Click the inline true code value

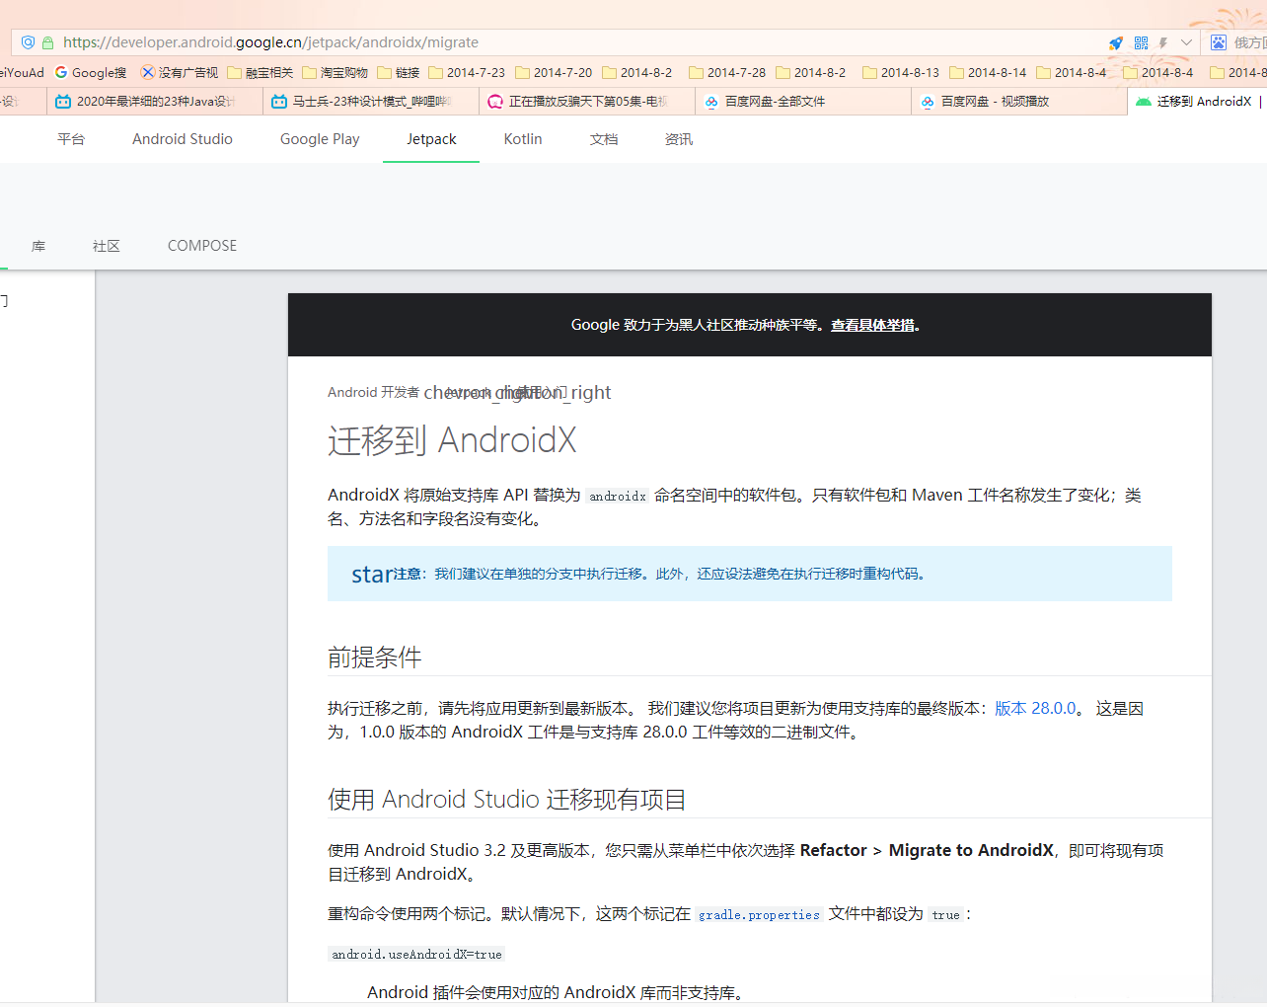pyautogui.click(x=946, y=915)
